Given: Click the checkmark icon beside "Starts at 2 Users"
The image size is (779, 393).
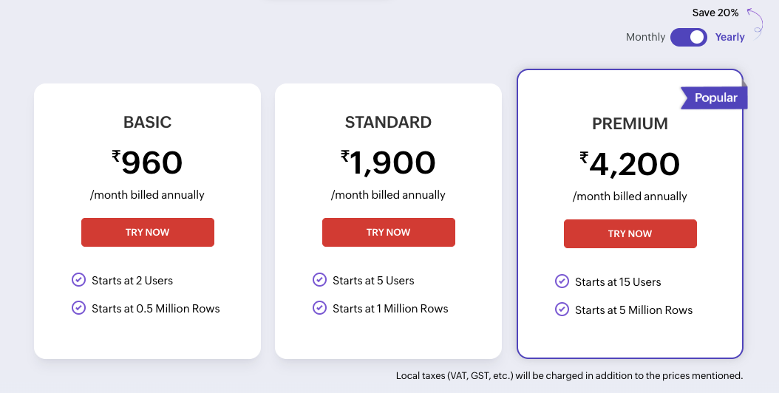Looking at the screenshot, I should [x=78, y=280].
